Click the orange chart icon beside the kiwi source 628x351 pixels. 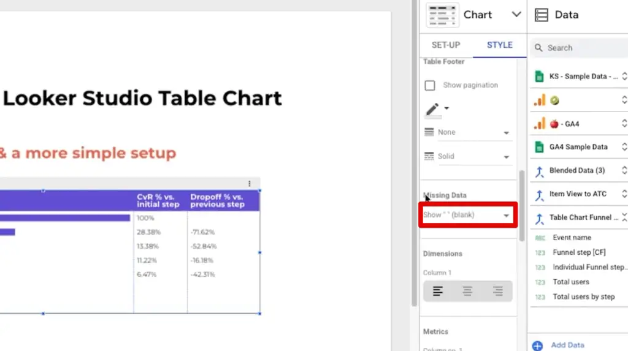(539, 100)
